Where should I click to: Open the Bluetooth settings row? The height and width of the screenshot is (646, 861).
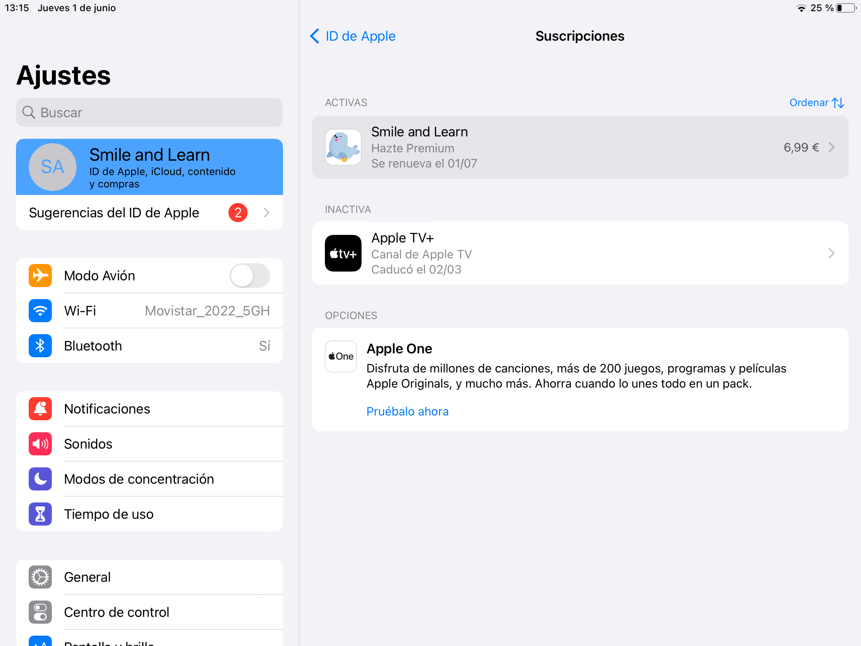(149, 346)
